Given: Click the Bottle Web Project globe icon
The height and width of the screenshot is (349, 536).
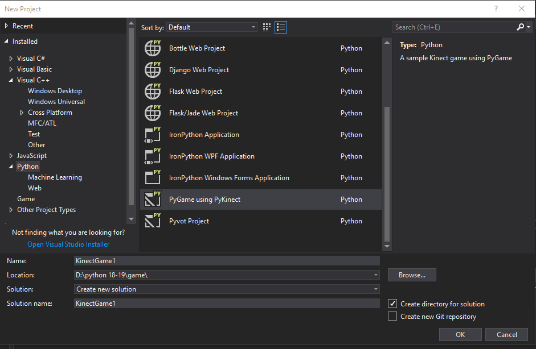Looking at the screenshot, I should pos(153,48).
